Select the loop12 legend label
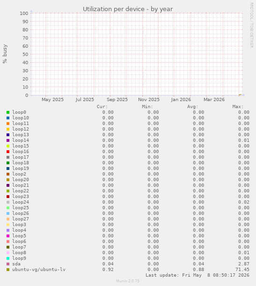The image size is (256, 286). 21,129
